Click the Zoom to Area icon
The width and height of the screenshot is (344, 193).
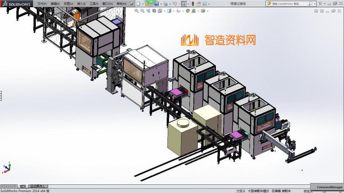142,11
